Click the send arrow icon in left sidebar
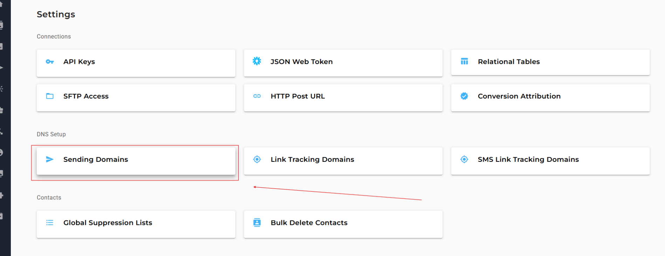Image resolution: width=665 pixels, height=256 pixels. (x=1, y=68)
